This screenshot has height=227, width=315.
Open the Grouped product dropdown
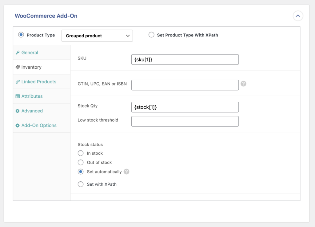[97, 36]
